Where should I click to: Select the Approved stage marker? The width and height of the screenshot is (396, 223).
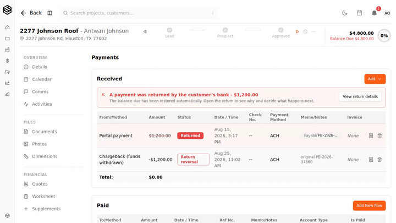pyautogui.click(x=281, y=30)
